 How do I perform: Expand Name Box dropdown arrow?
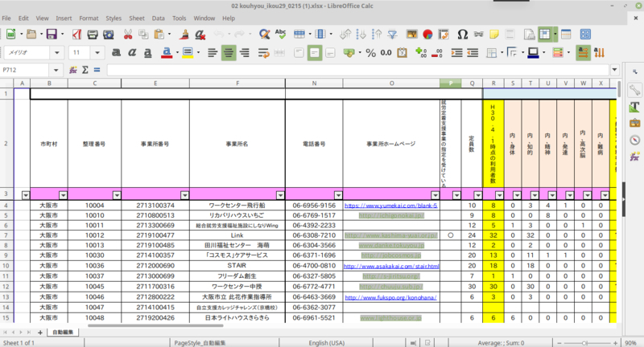pyautogui.click(x=56, y=70)
